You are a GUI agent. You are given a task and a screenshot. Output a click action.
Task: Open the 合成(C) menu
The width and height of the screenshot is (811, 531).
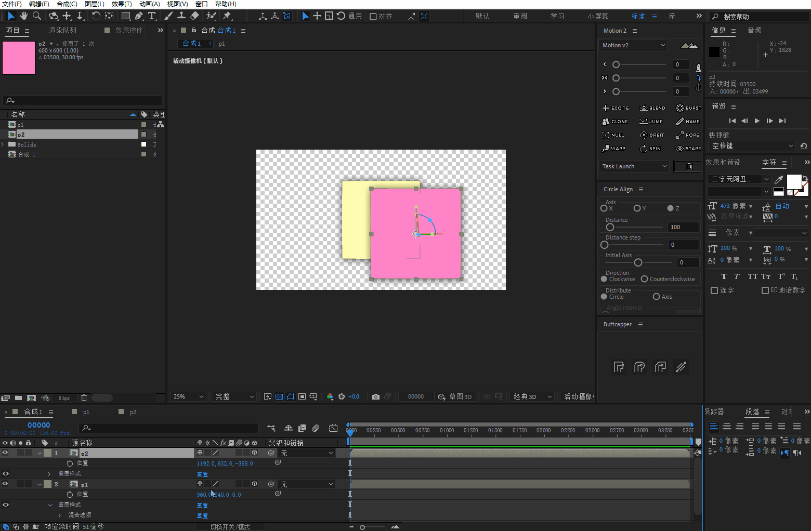pos(67,4)
